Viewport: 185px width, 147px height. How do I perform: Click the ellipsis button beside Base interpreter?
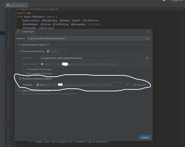pos(147,64)
